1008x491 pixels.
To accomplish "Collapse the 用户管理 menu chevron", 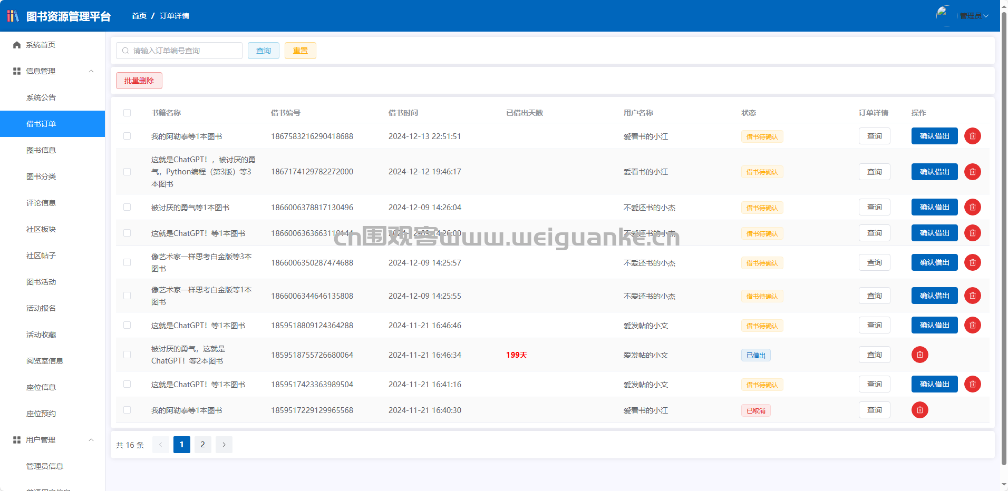I will [91, 440].
